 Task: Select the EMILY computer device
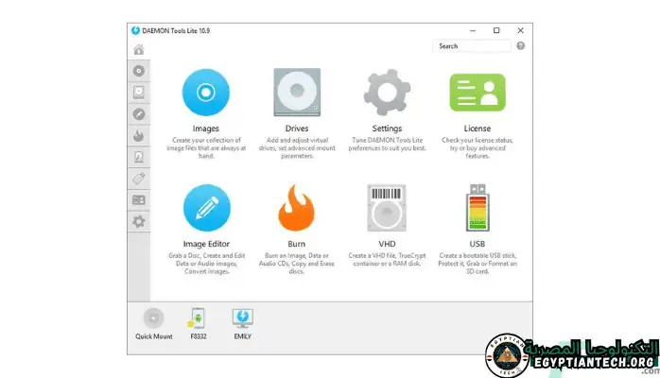[x=242, y=322]
